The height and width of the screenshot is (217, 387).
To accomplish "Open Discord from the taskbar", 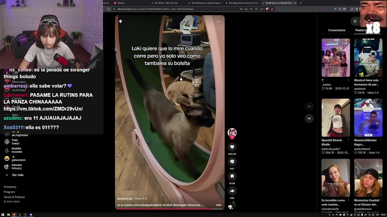I will pyautogui.click(x=31, y=215).
